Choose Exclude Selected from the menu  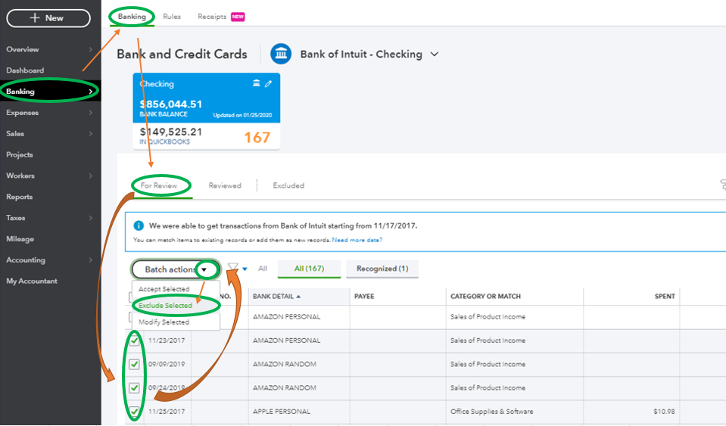[x=165, y=305]
